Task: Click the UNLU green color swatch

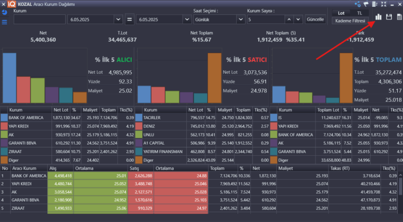Action: tap(139, 134)
